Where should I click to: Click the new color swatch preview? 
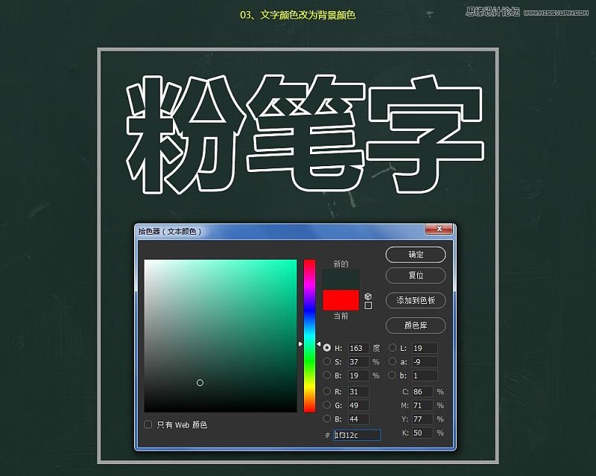[341, 280]
